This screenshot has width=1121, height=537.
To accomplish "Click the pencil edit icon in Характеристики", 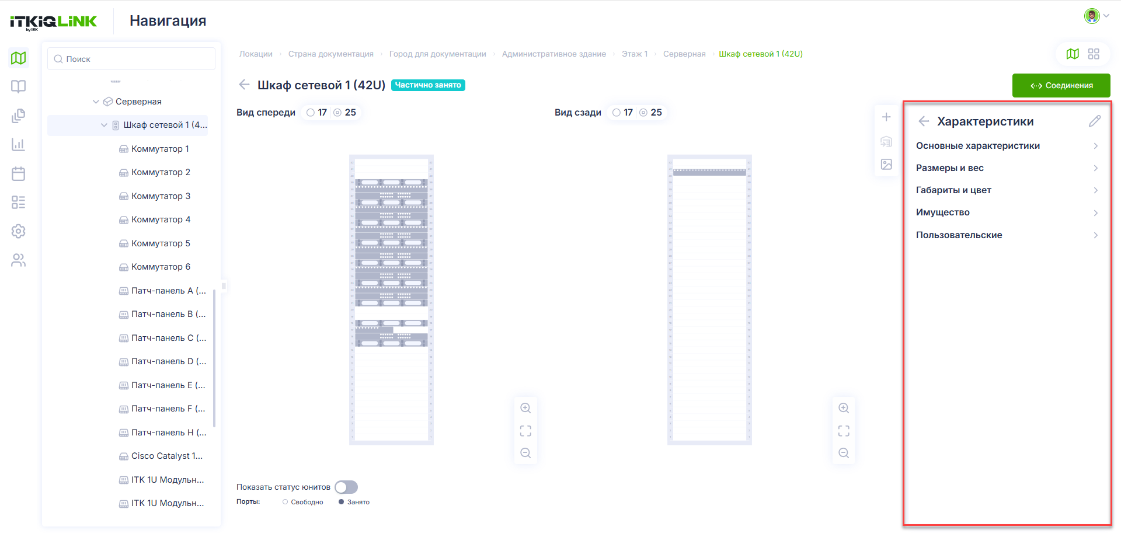I will pos(1095,121).
